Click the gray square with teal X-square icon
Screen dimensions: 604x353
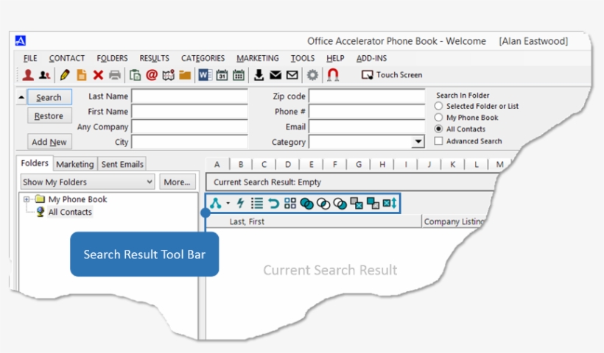pyautogui.click(x=357, y=203)
